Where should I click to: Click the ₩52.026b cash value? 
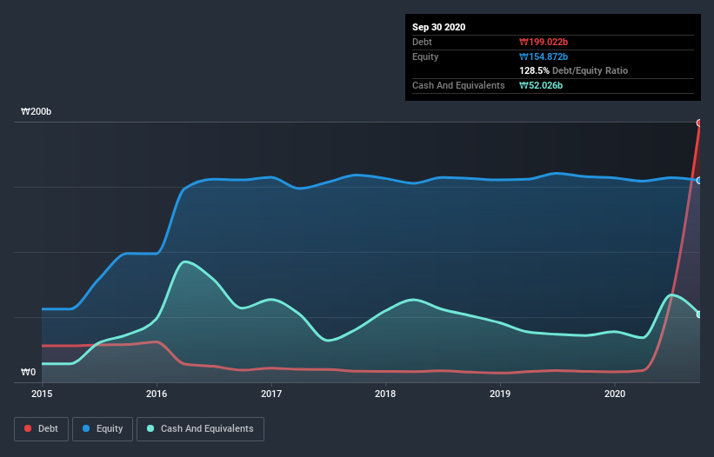pos(541,85)
